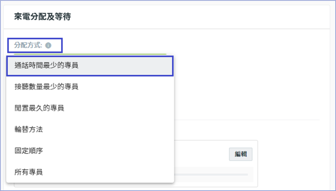Click the 編輯 button
This screenshot has height=191, width=336.
point(241,154)
